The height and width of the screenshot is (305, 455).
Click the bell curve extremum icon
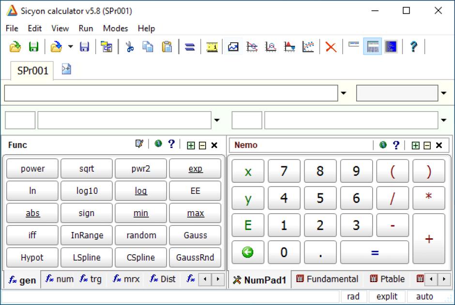click(x=271, y=46)
